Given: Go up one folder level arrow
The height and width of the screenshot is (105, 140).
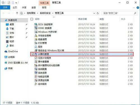Looking at the screenshot, I should (17, 13).
